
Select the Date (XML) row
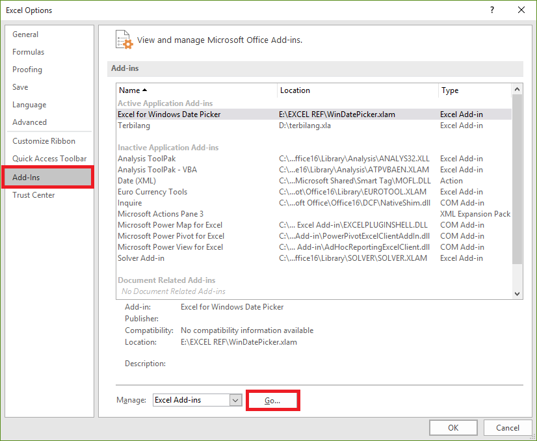tap(314, 181)
